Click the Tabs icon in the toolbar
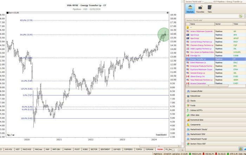The width and height of the screenshot is (246, 155). (x=210, y=9)
